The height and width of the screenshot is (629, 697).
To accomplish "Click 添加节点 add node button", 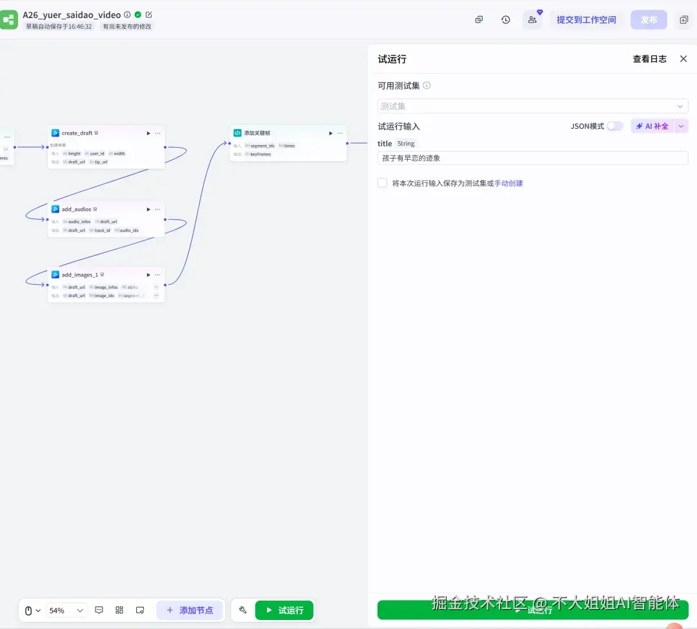I will [190, 610].
